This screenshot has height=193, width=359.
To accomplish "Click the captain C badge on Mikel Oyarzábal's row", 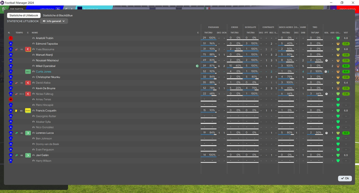I will (197, 66).
